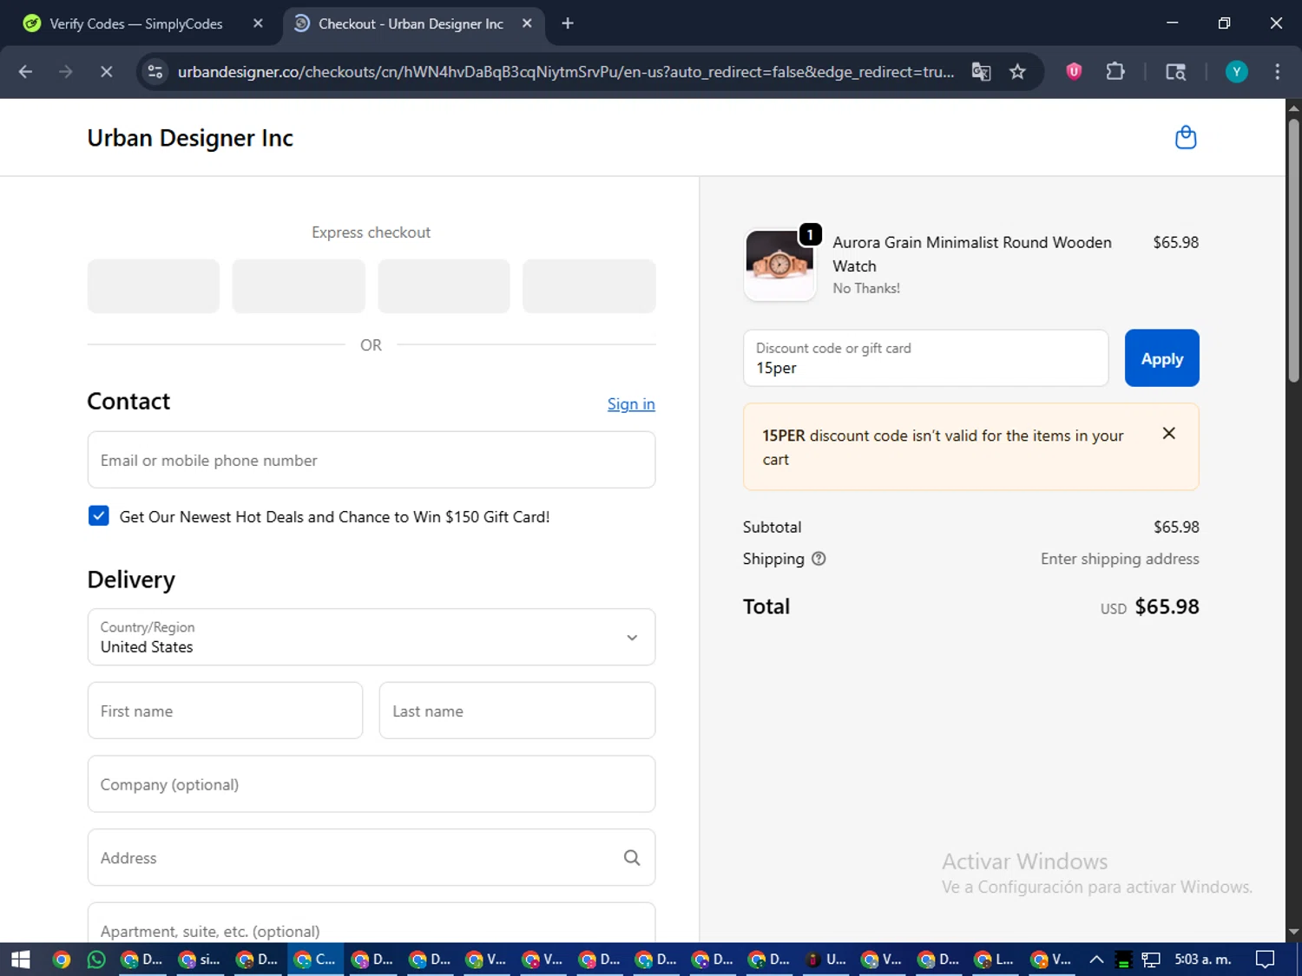Go back with browser back arrow

[x=25, y=71]
